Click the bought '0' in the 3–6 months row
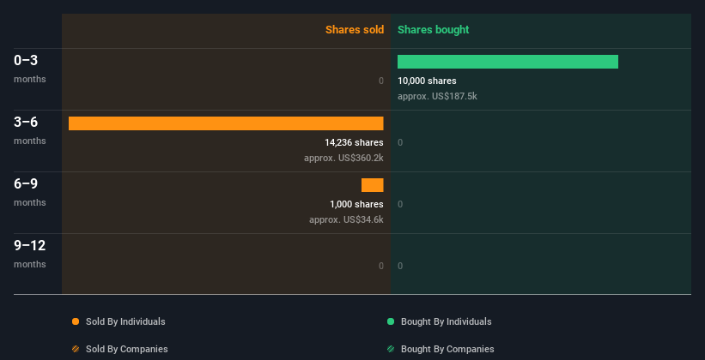Image resolution: width=705 pixels, height=360 pixels. pyautogui.click(x=400, y=143)
